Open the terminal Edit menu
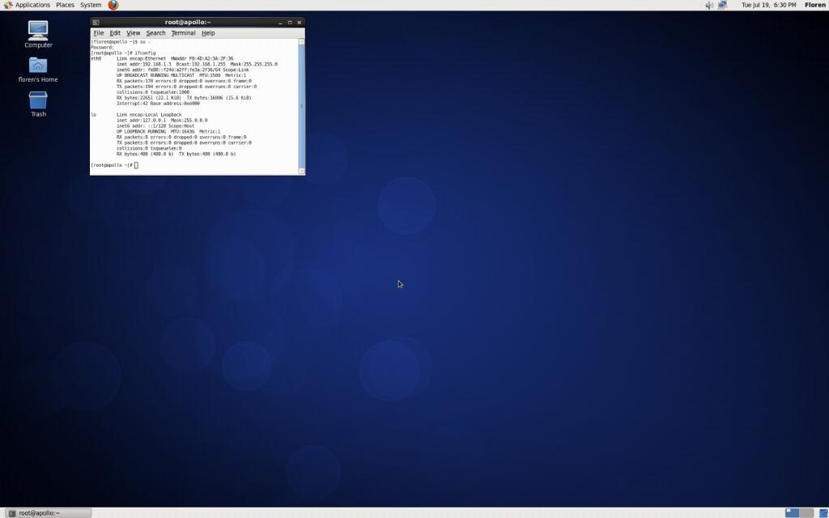Viewport: 829px width, 518px height. coord(115,32)
